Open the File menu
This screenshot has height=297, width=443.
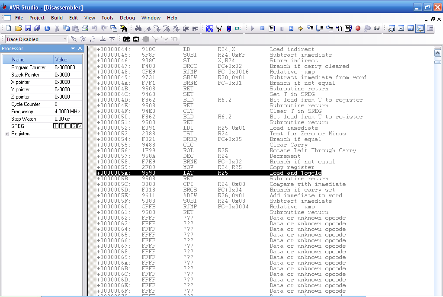click(x=19, y=18)
